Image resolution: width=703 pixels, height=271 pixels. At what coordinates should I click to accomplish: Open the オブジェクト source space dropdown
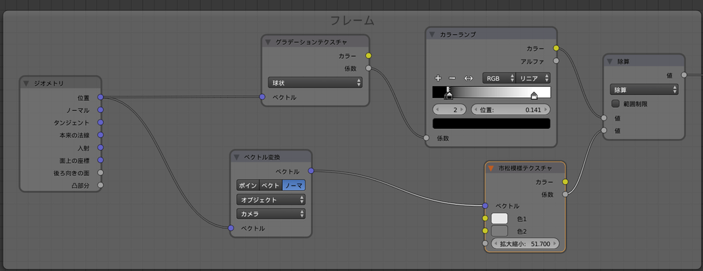(270, 200)
